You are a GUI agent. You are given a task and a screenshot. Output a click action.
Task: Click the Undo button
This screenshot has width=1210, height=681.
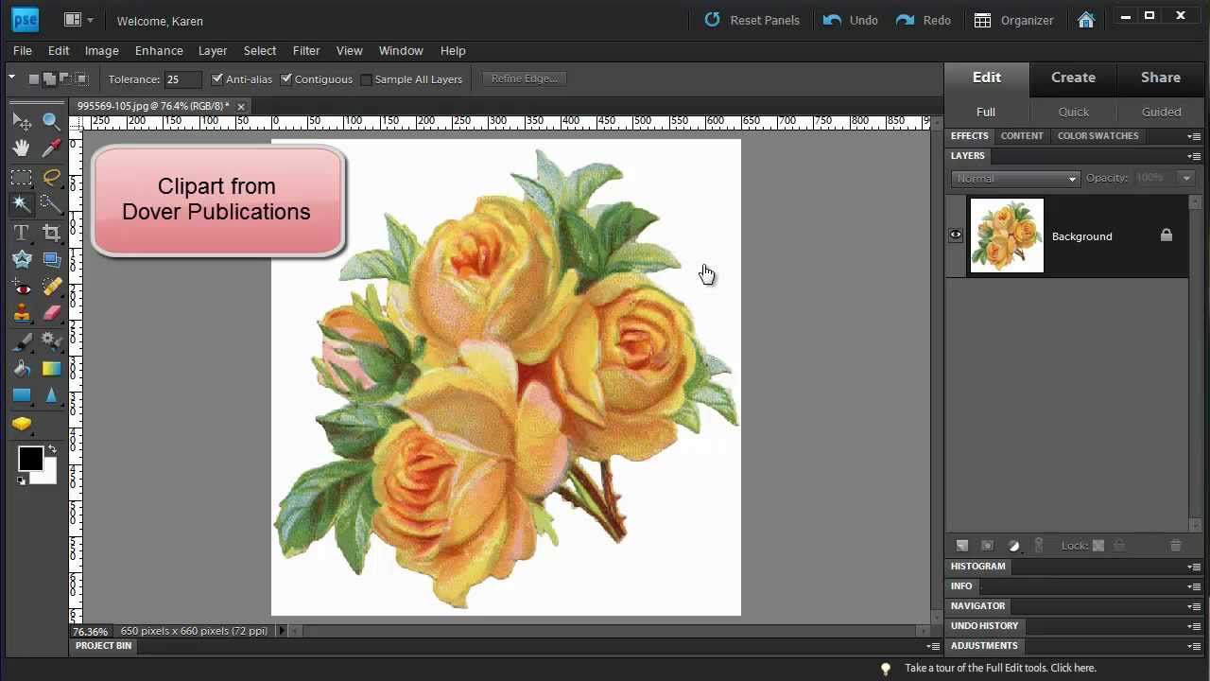pyautogui.click(x=851, y=20)
